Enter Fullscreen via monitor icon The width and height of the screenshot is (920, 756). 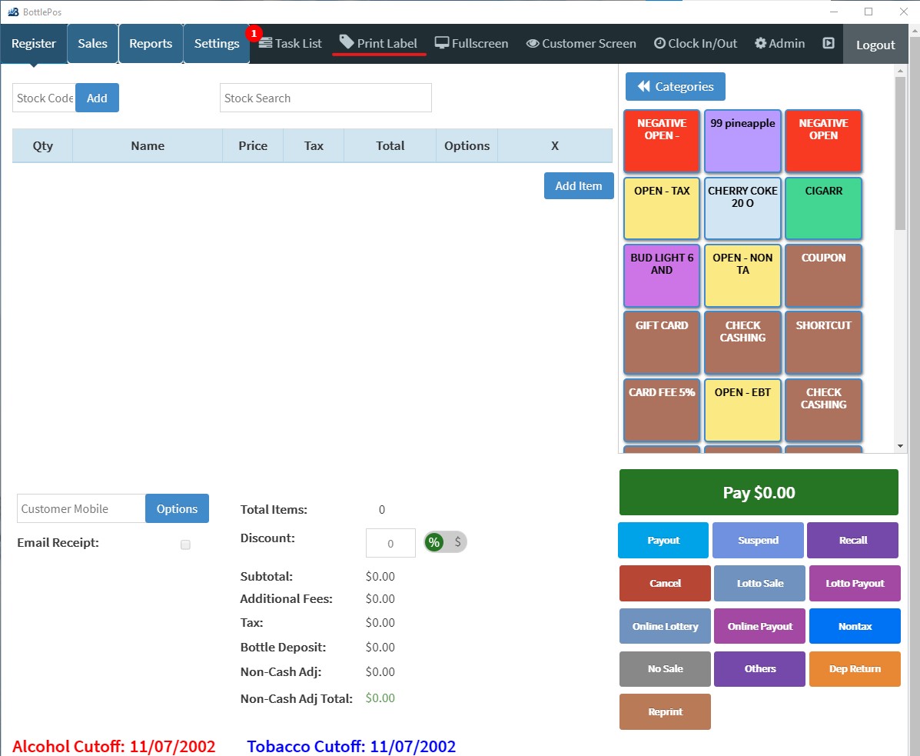coord(442,43)
